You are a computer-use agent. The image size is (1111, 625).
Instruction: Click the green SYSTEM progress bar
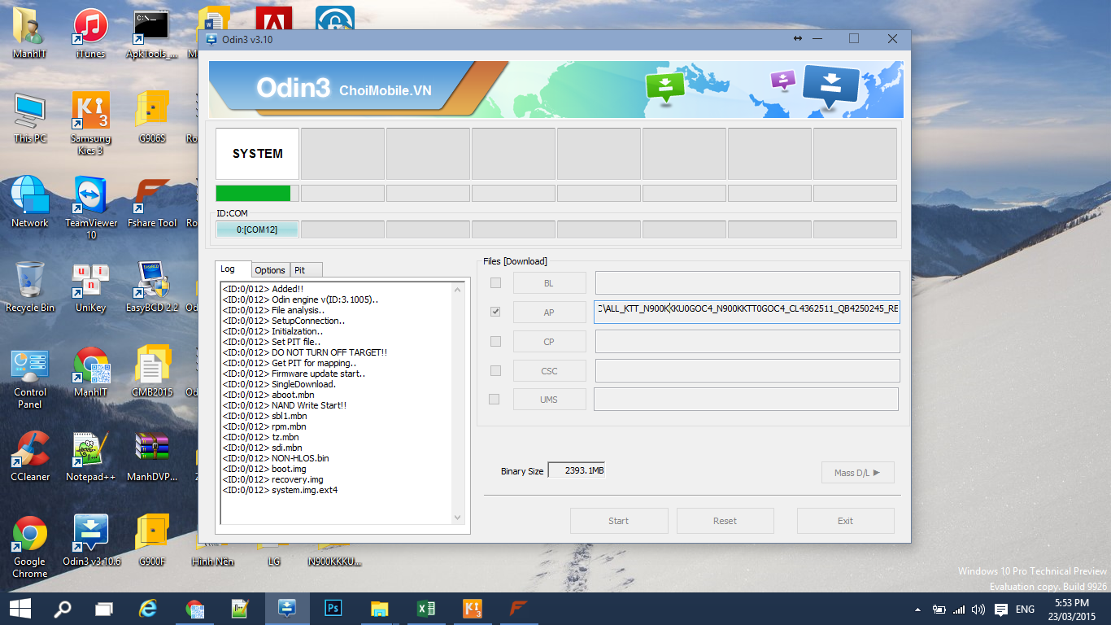257,193
